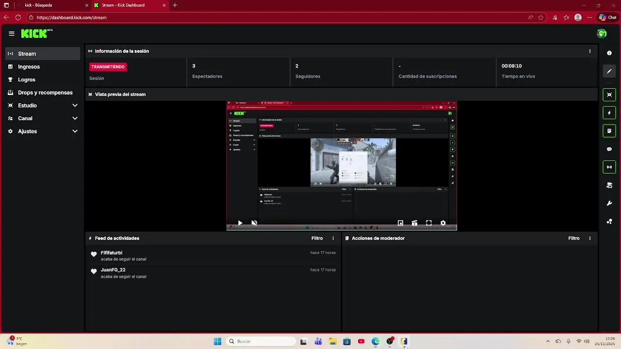Image resolution: width=621 pixels, height=349 pixels.
Task: Click the TRANSMITIENDO status badge
Action: tap(108, 67)
